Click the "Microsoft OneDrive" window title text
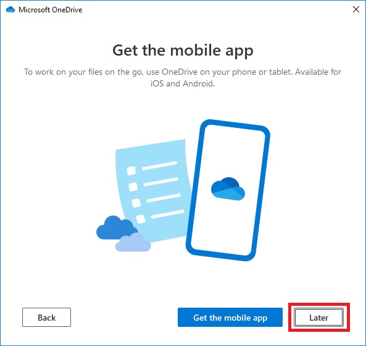This screenshot has width=366, height=346. (x=51, y=10)
